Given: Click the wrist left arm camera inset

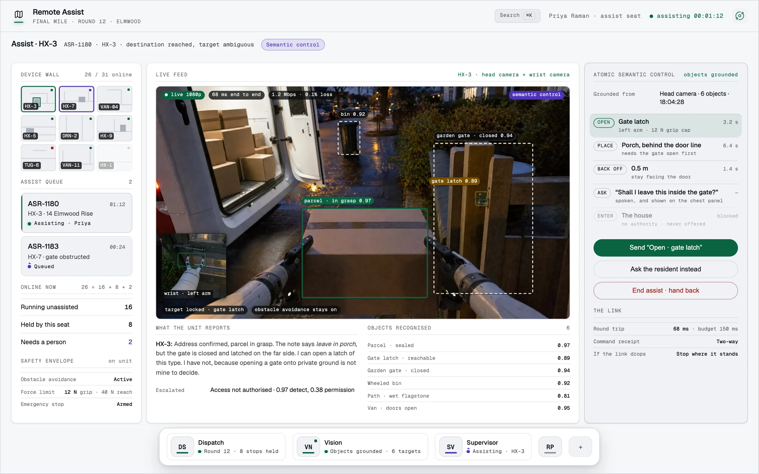Looking at the screenshot, I should pos(194,266).
